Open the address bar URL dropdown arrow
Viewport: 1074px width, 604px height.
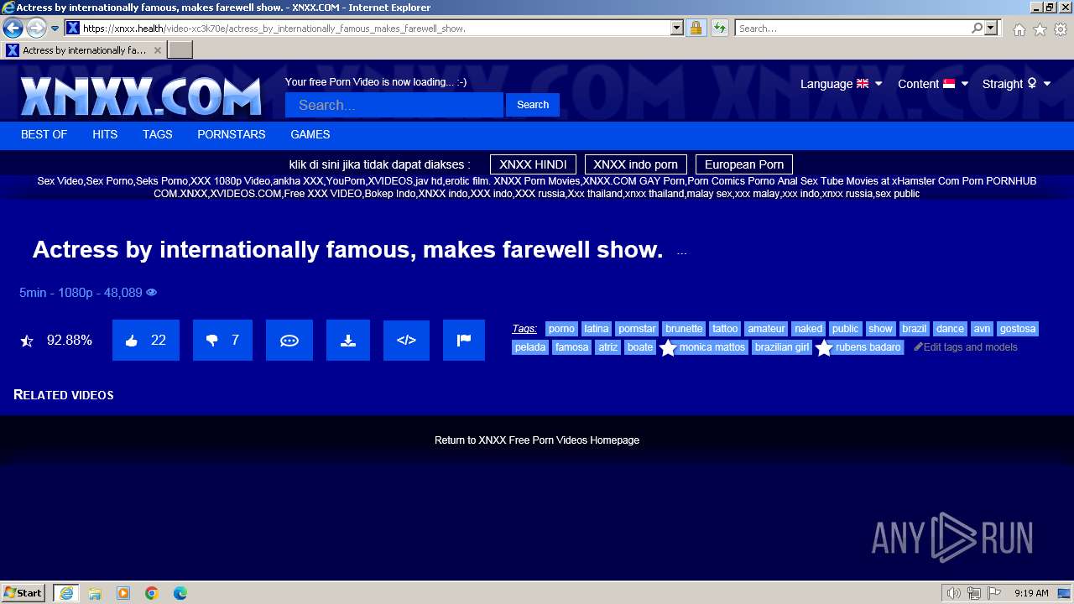(677, 28)
